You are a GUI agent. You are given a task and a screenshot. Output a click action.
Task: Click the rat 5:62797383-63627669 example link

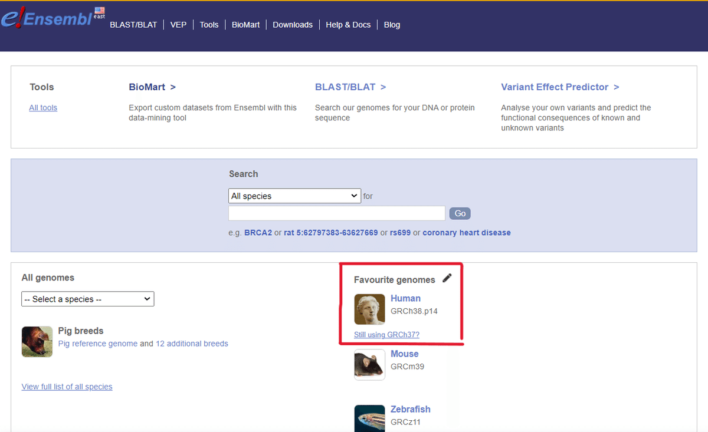pyautogui.click(x=331, y=233)
